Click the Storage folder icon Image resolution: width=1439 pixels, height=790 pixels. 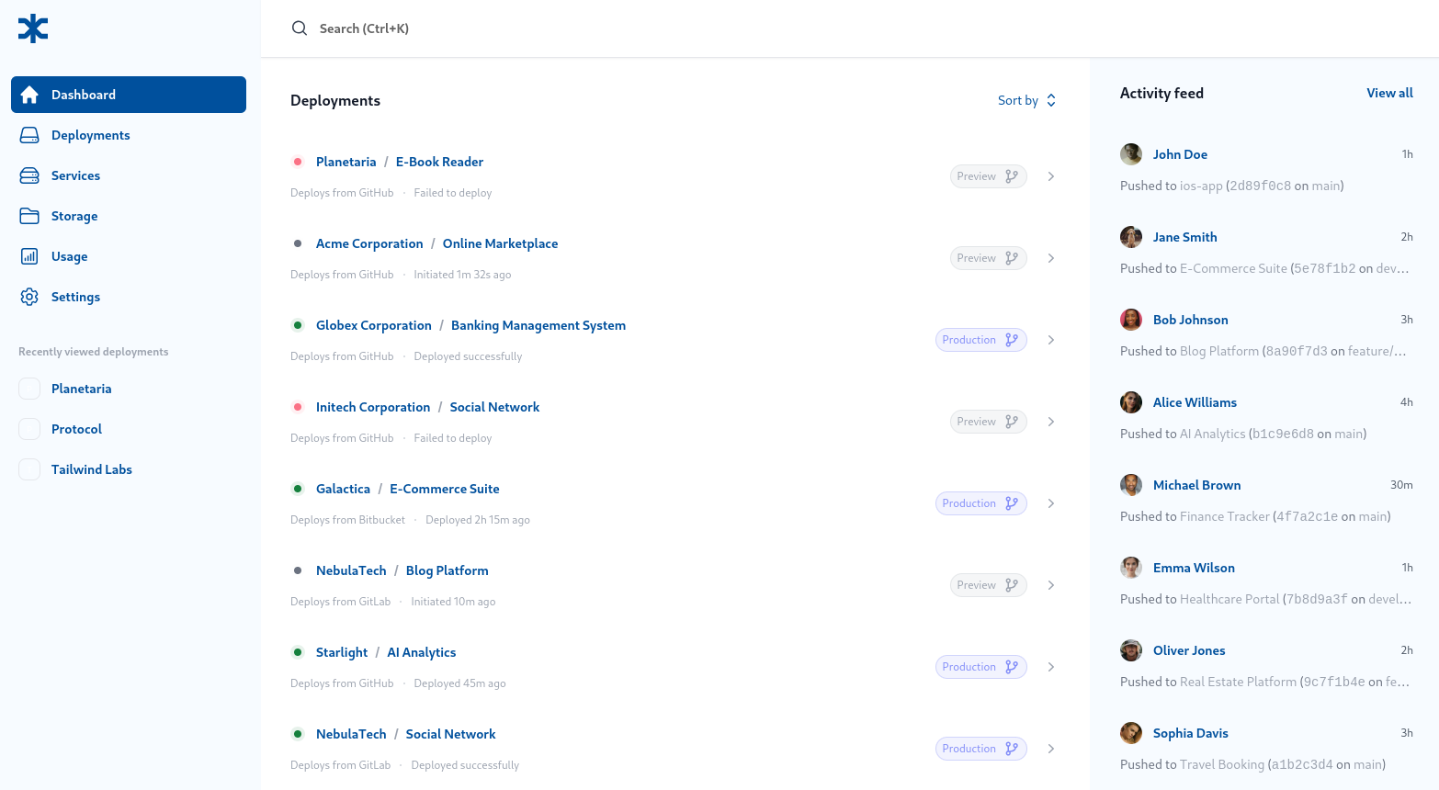[29, 216]
